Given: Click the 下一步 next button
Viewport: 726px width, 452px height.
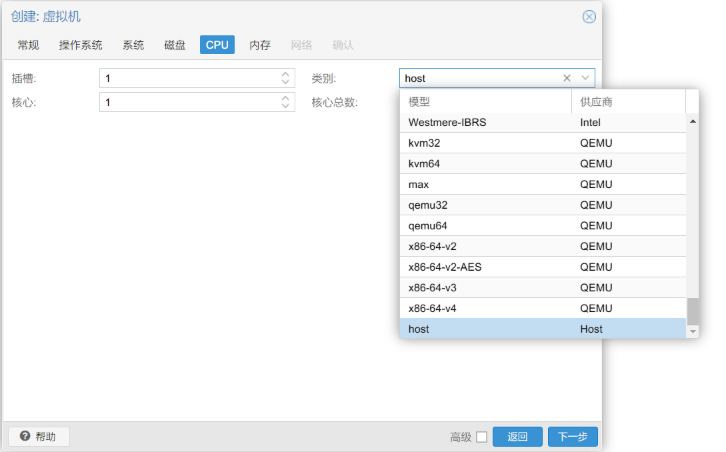Looking at the screenshot, I should 572,436.
